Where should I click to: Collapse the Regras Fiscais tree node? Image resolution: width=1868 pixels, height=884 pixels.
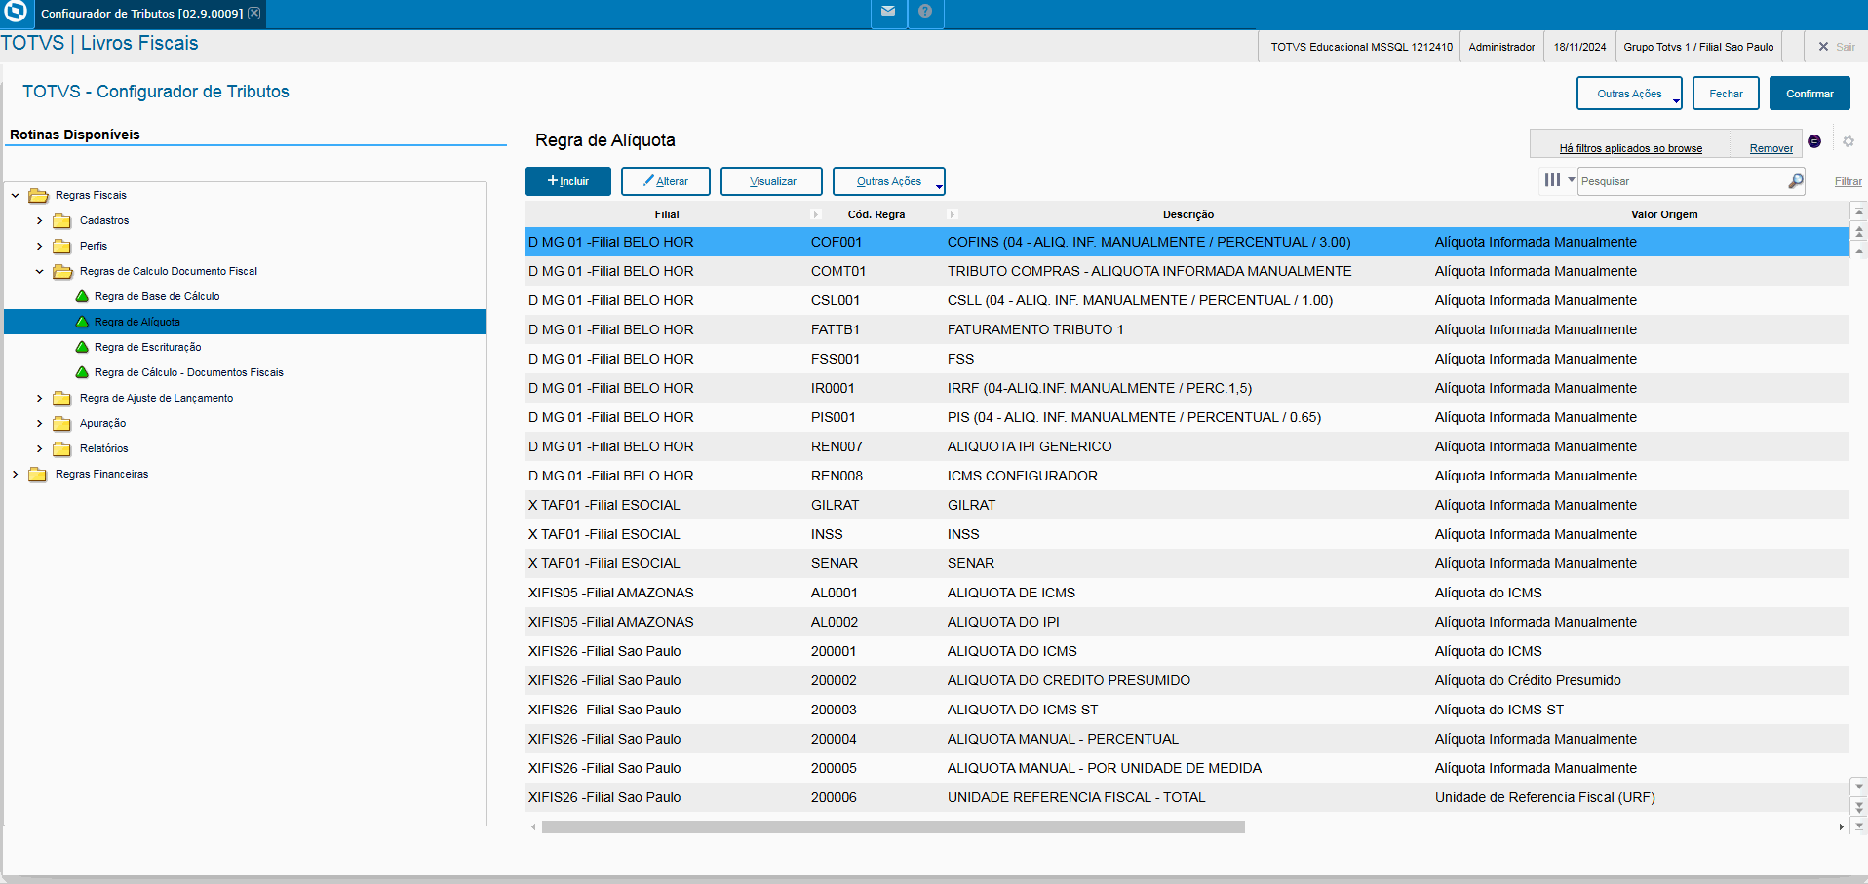(15, 196)
